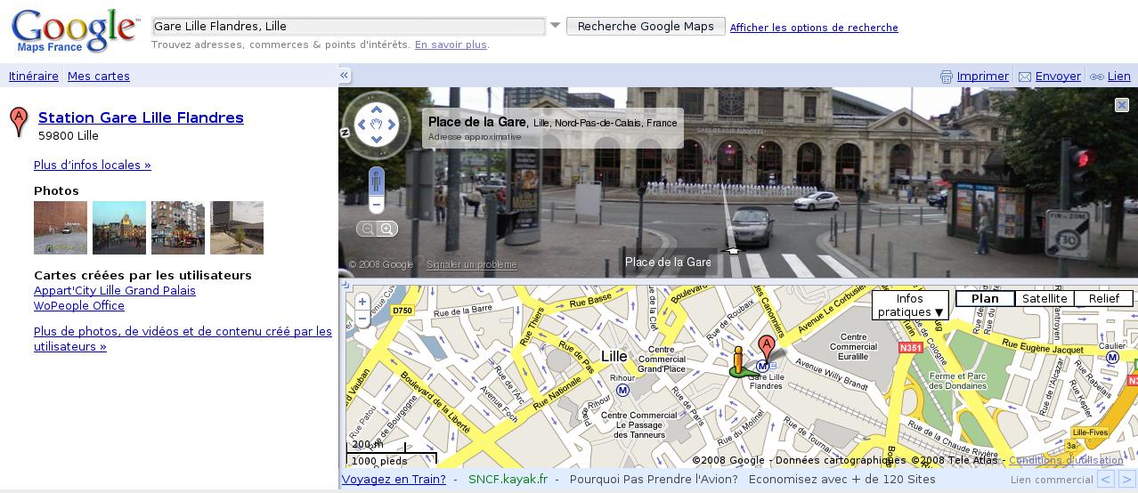Switch the map to Satellite view
This screenshot has width=1138, height=493.
1045,299
